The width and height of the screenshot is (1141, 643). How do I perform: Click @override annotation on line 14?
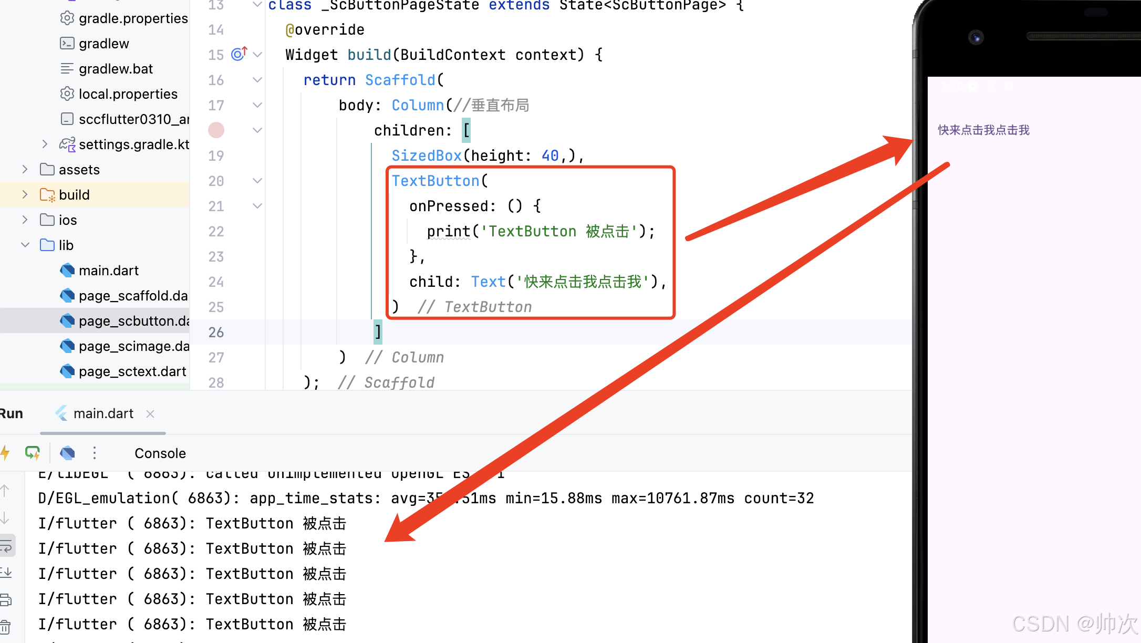pyautogui.click(x=325, y=30)
